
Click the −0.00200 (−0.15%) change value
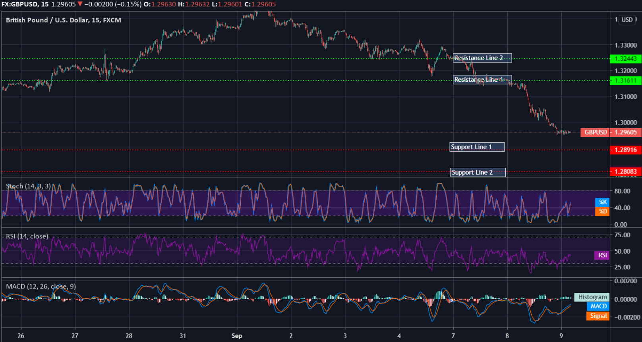[113, 4]
